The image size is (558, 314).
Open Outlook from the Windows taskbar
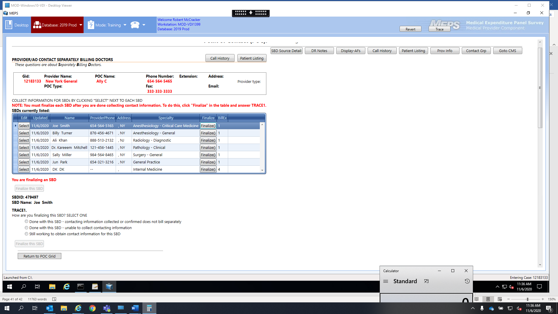(50, 308)
